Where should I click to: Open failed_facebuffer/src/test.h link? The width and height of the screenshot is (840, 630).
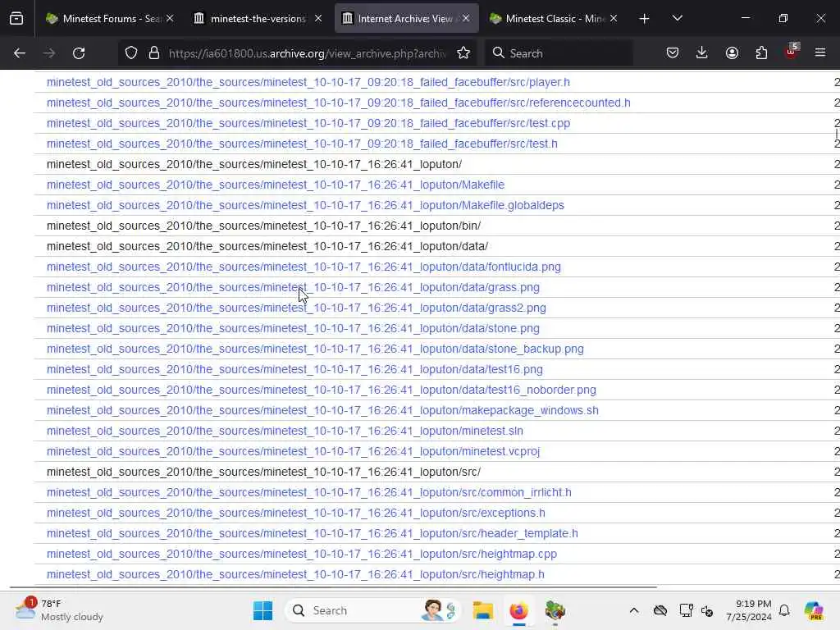[302, 144]
